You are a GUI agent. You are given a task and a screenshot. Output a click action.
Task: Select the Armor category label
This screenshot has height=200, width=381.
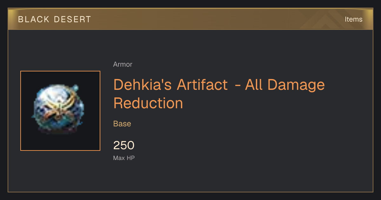click(x=123, y=64)
